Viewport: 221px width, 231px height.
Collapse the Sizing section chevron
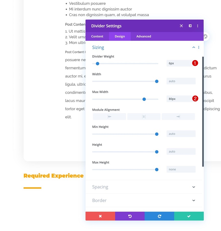pyautogui.click(x=194, y=48)
